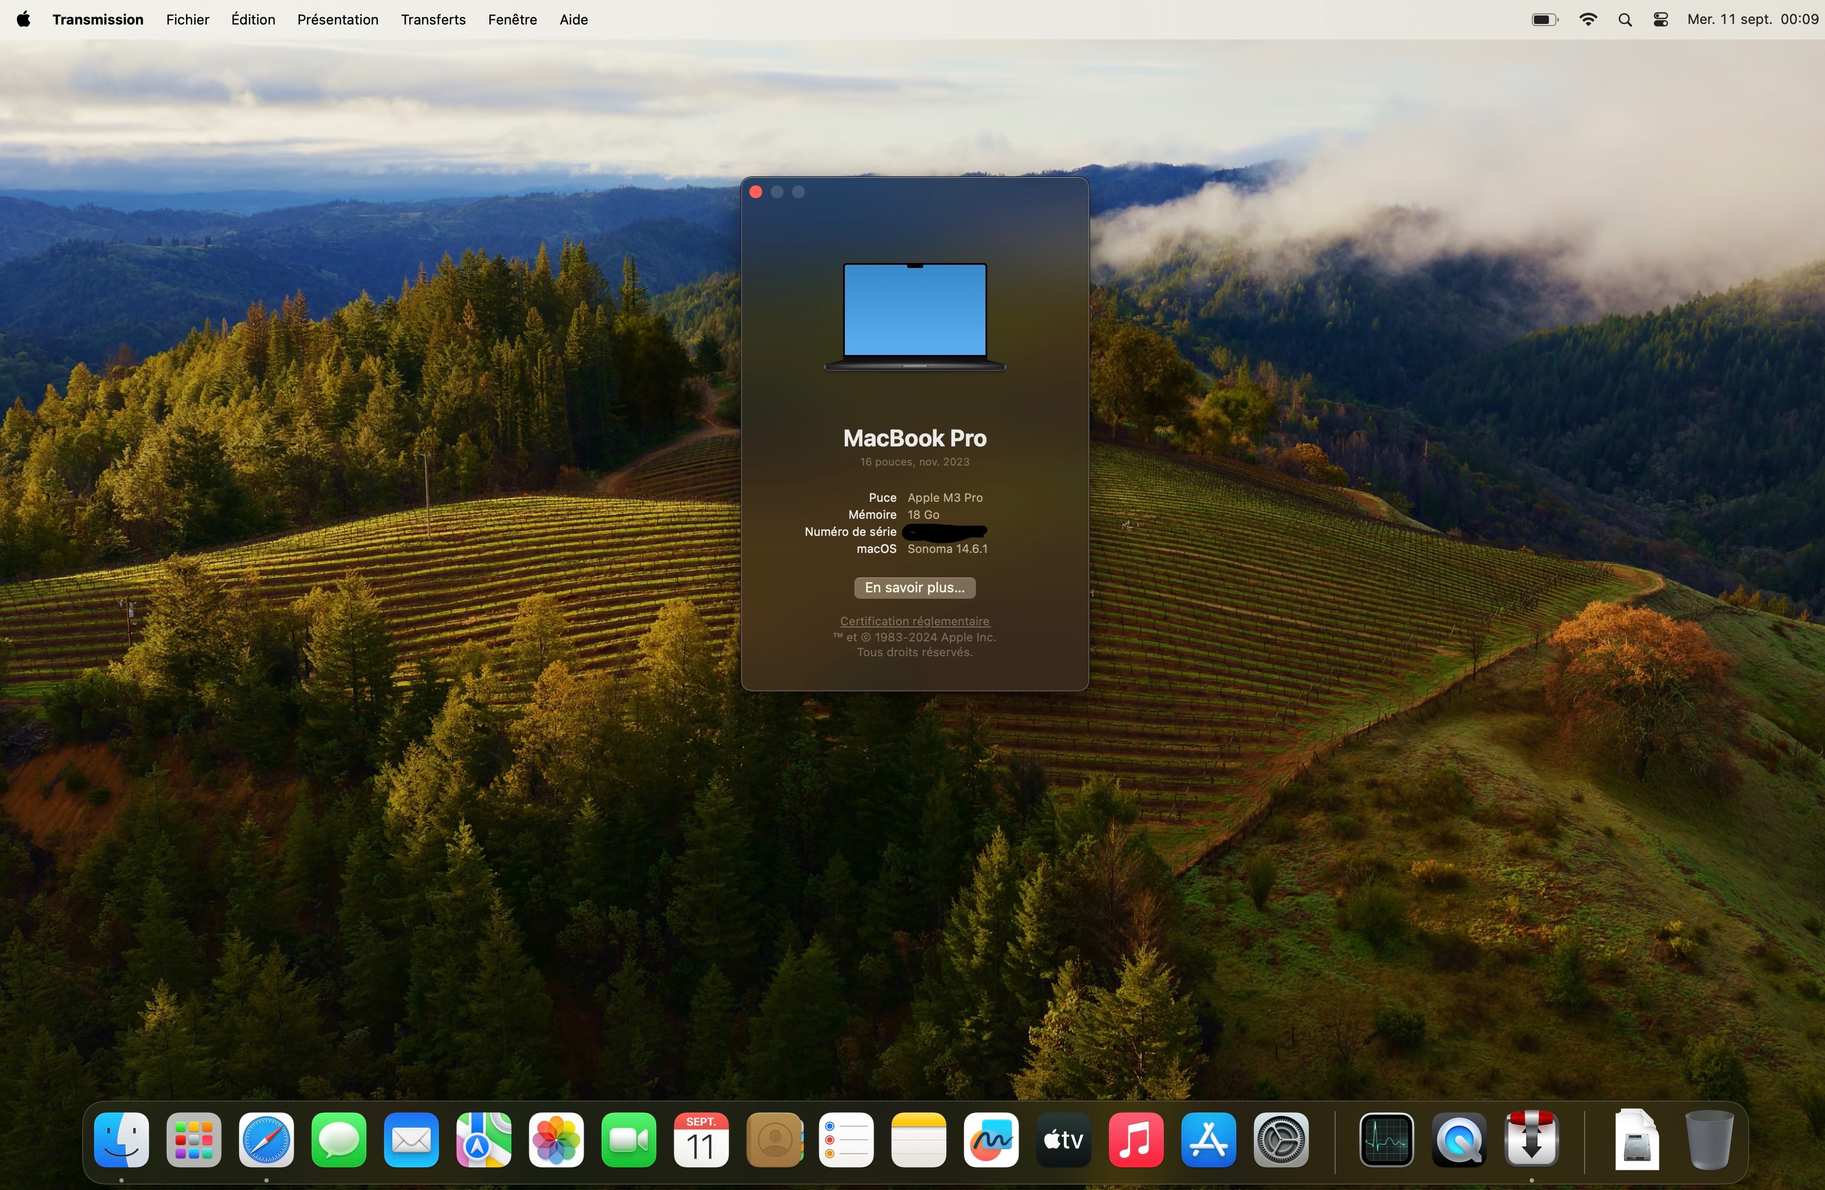The height and width of the screenshot is (1190, 1825).
Task: Launch the Apple TV app
Action: (1062, 1139)
